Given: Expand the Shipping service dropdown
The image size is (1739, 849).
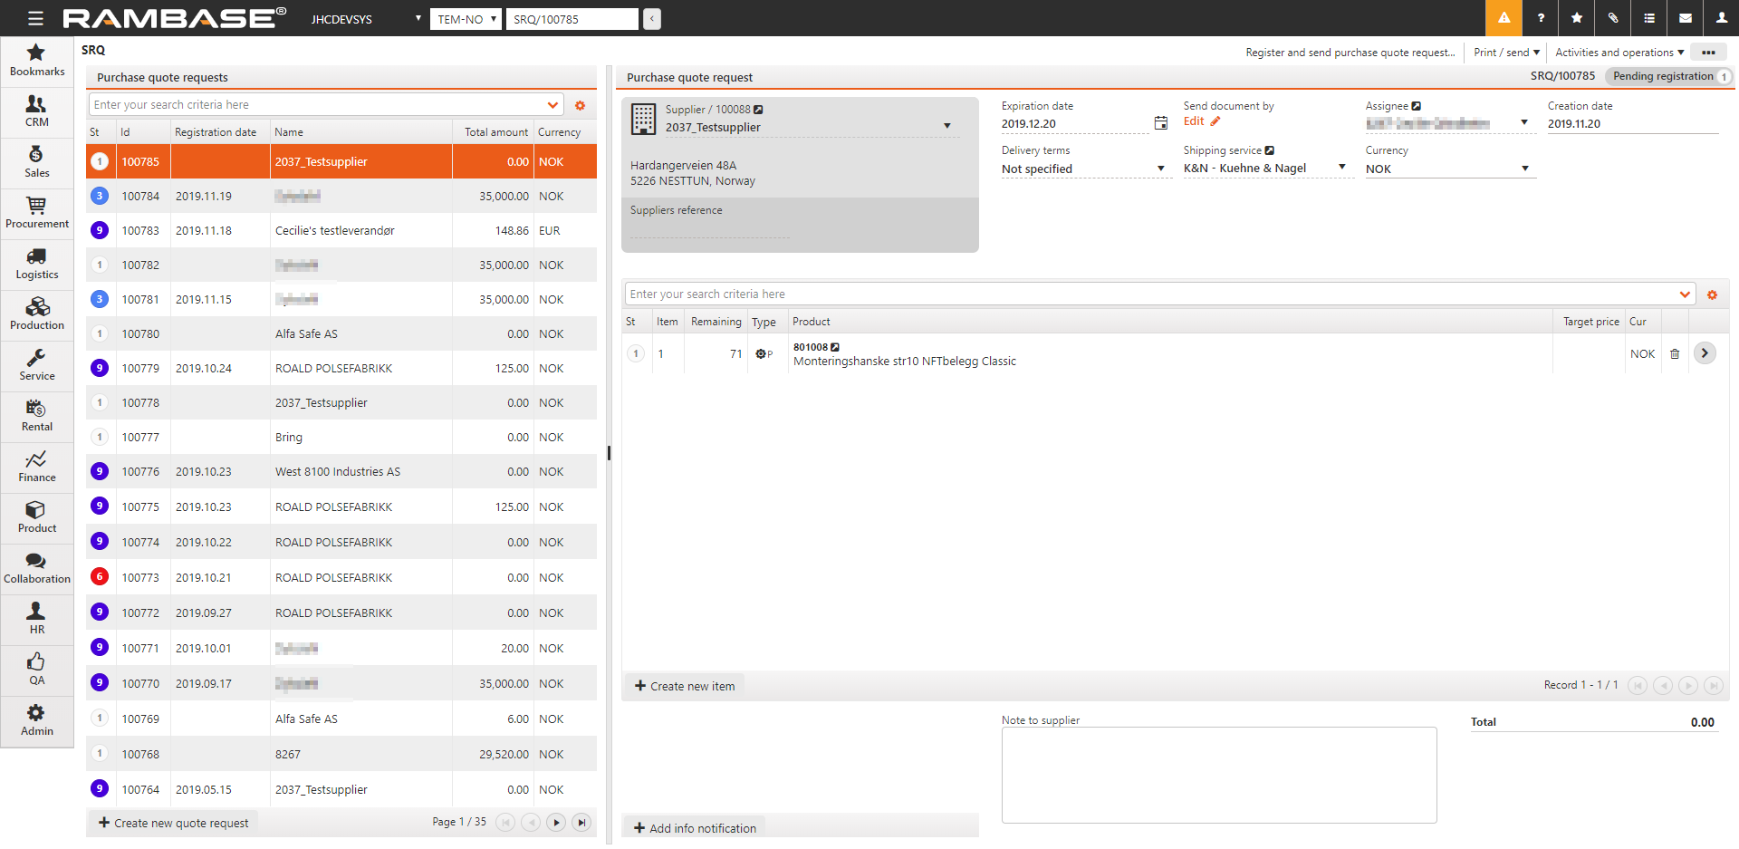Looking at the screenshot, I should [1341, 168].
